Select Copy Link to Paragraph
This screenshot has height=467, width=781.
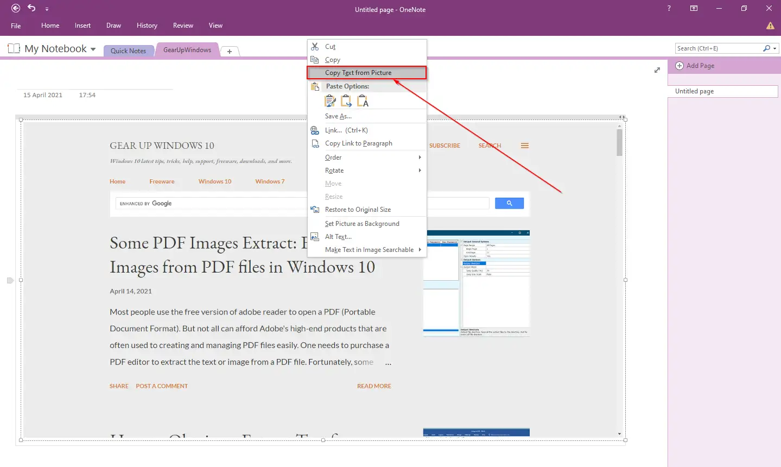(367, 143)
